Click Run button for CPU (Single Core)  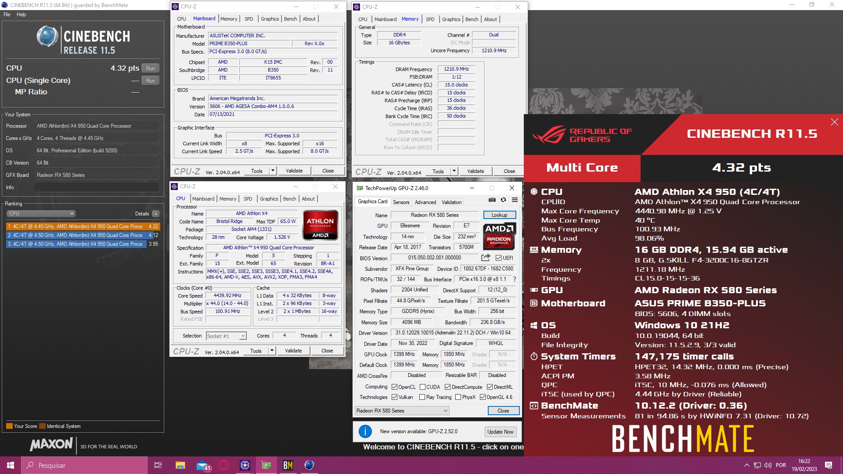pos(151,81)
